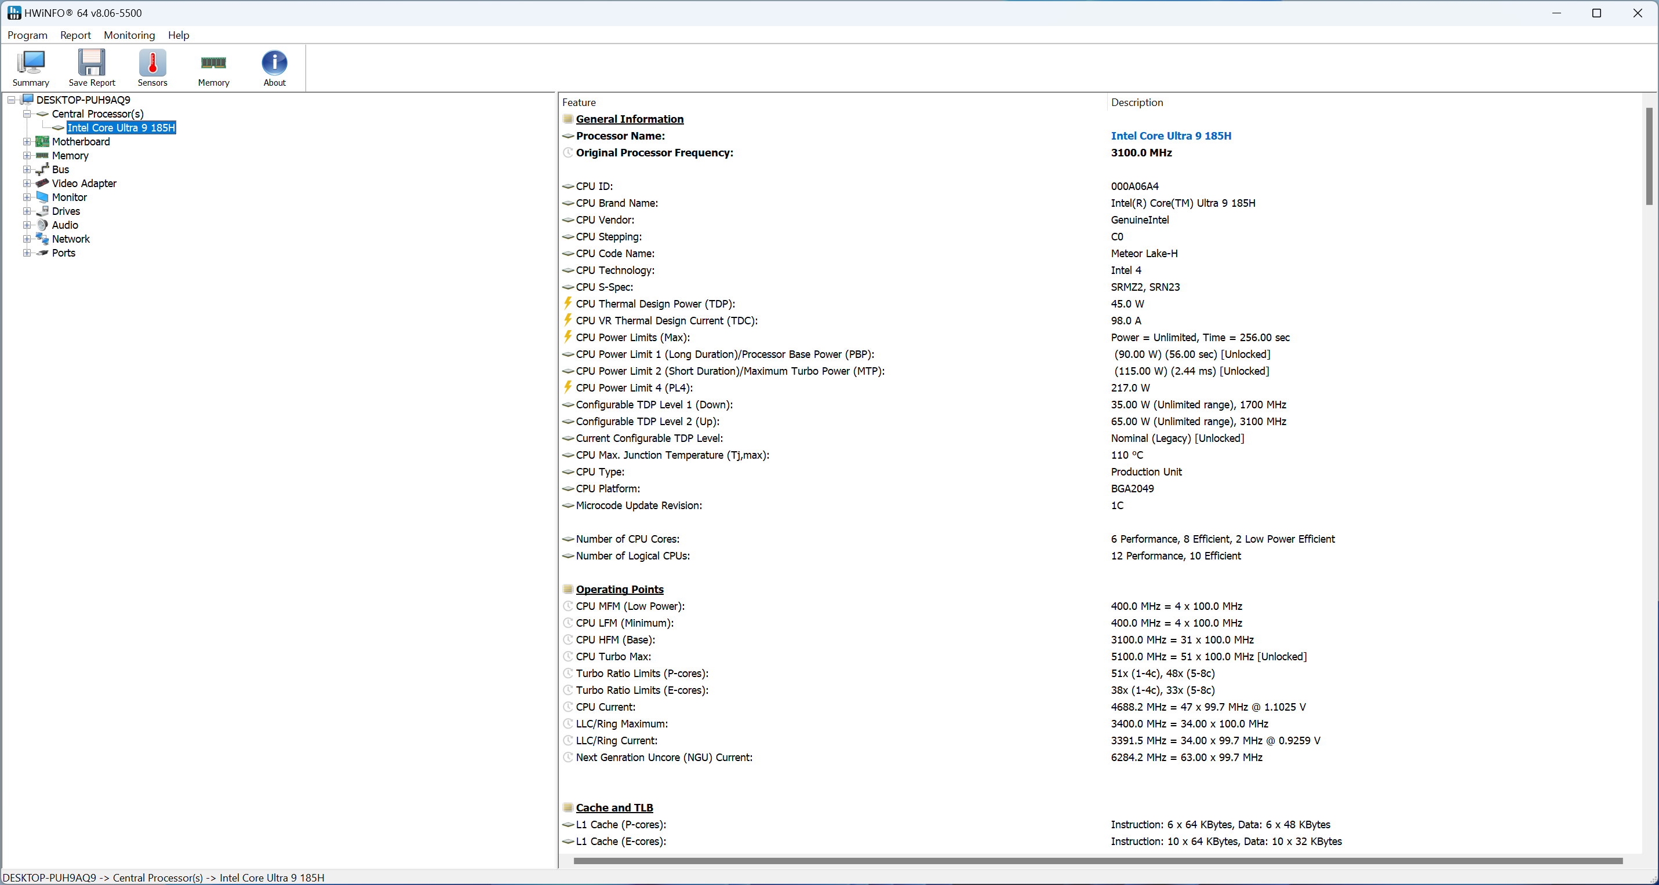Click the horizontal scrollbar in details pane
The height and width of the screenshot is (885, 1659).
(1097, 861)
